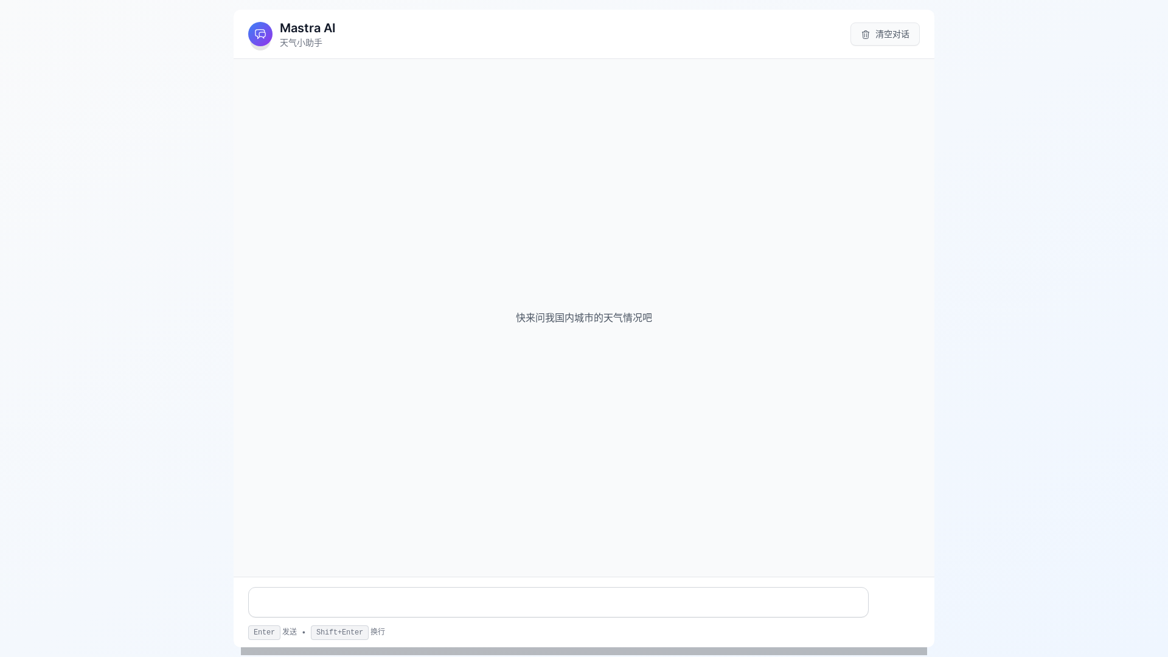Click the 快来问我国内城市的天气情况吧 placeholder text
The width and height of the screenshot is (1168, 657).
pos(584,318)
